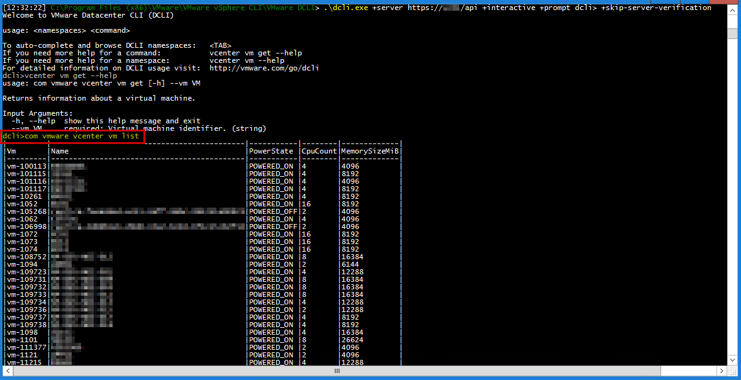Select the vm-101116 identifier
Screen dimensions: 741x380
tap(26, 181)
